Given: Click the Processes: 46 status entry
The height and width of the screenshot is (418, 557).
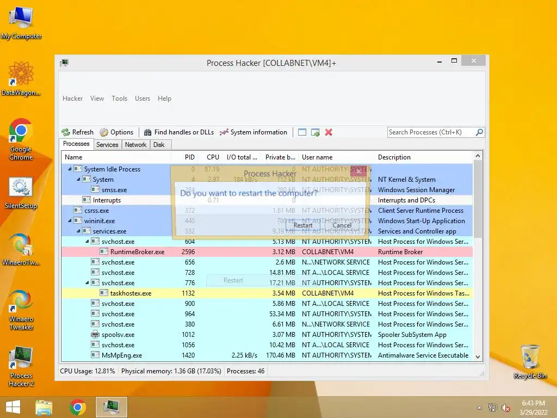Looking at the screenshot, I should click(x=245, y=371).
